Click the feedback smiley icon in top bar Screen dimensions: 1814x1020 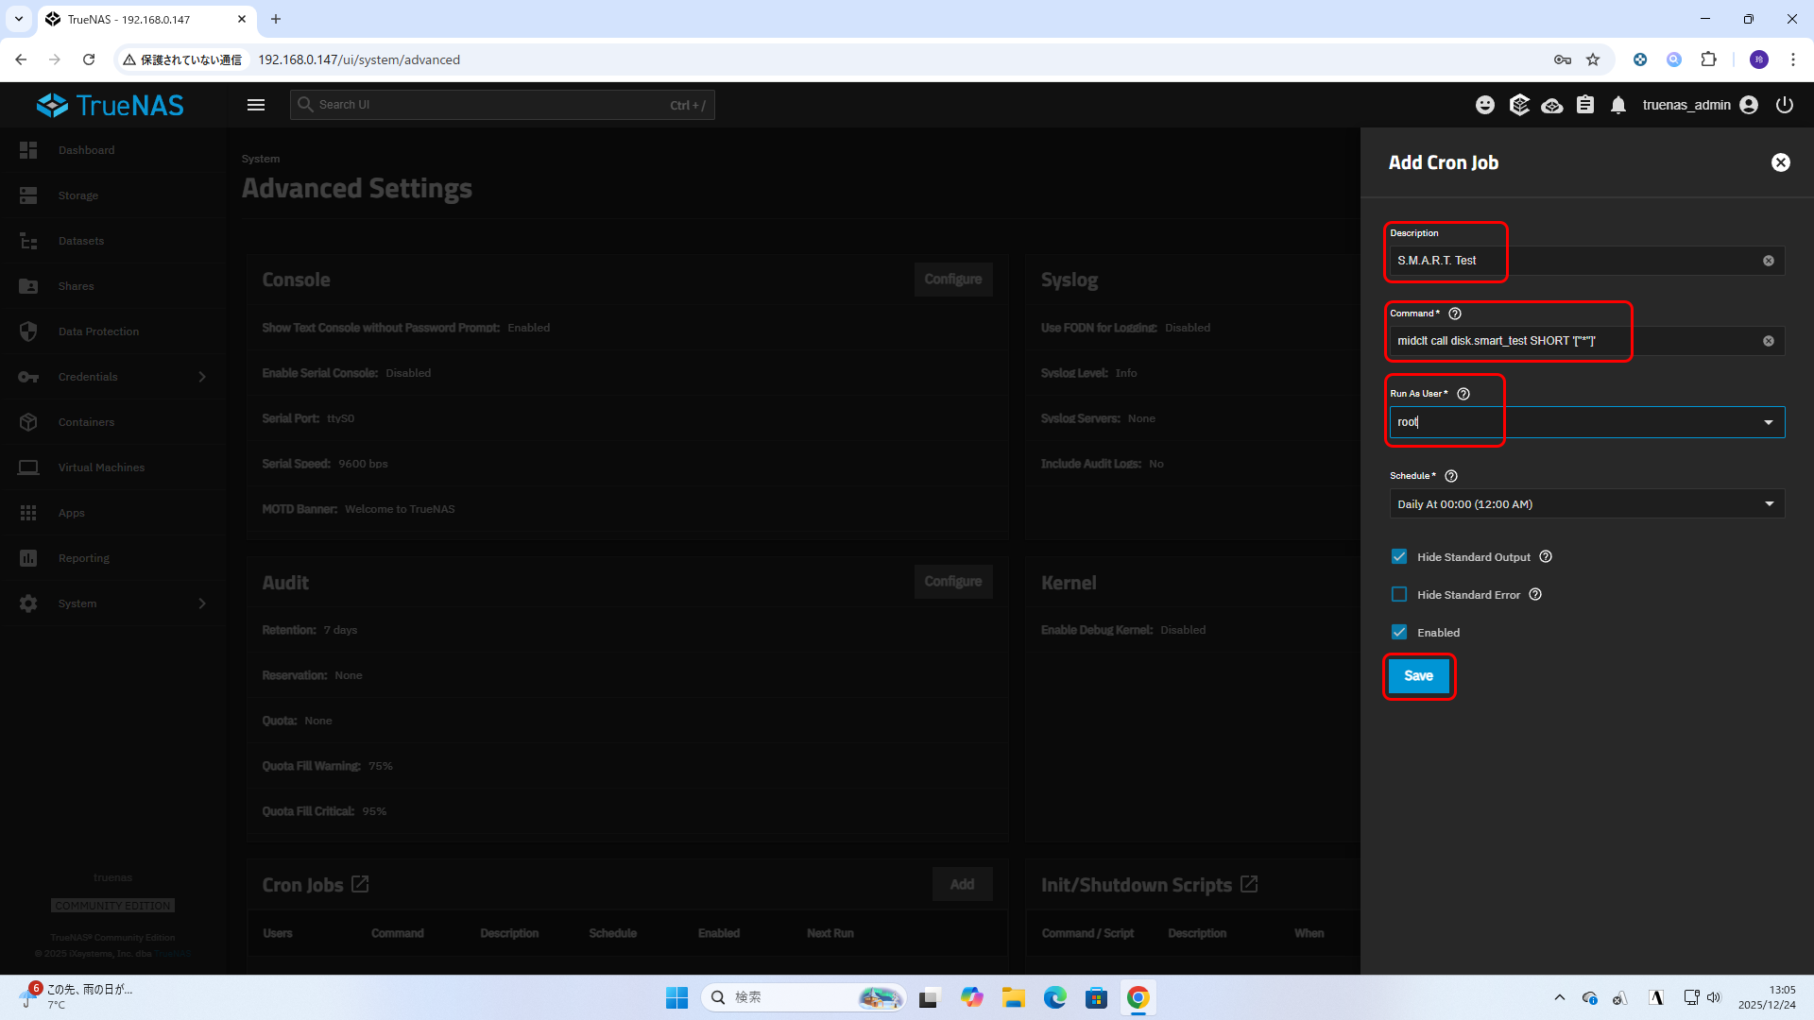1485,105
